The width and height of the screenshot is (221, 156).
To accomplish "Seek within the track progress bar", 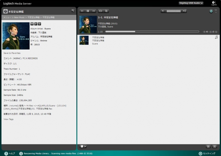I will (x=152, y=32).
